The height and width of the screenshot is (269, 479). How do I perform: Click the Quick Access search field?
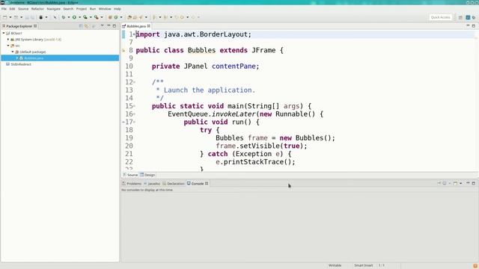(x=440, y=17)
